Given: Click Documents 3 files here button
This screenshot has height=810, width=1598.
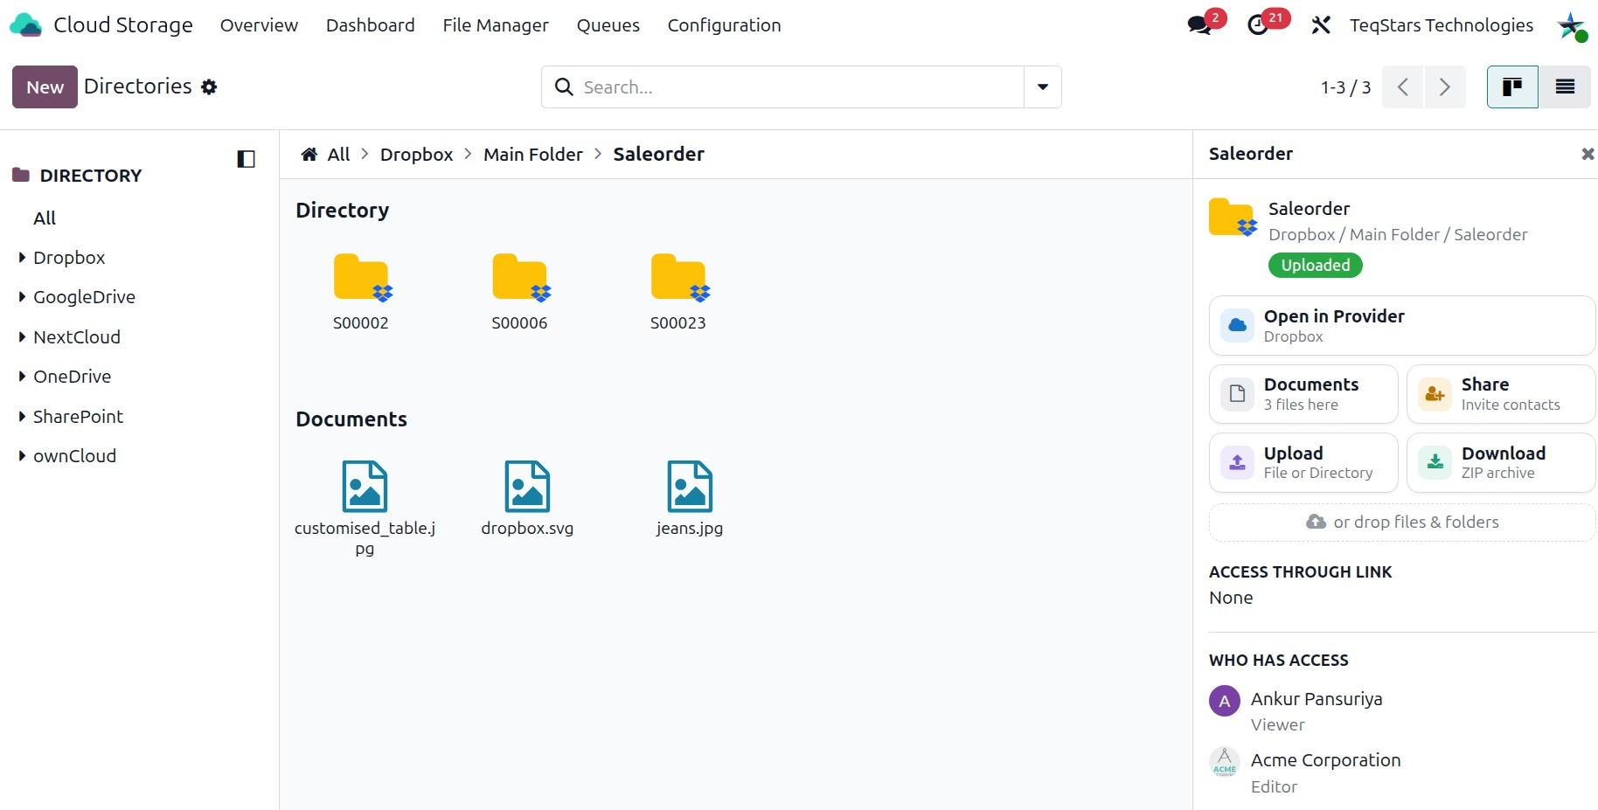Looking at the screenshot, I should pos(1303,393).
